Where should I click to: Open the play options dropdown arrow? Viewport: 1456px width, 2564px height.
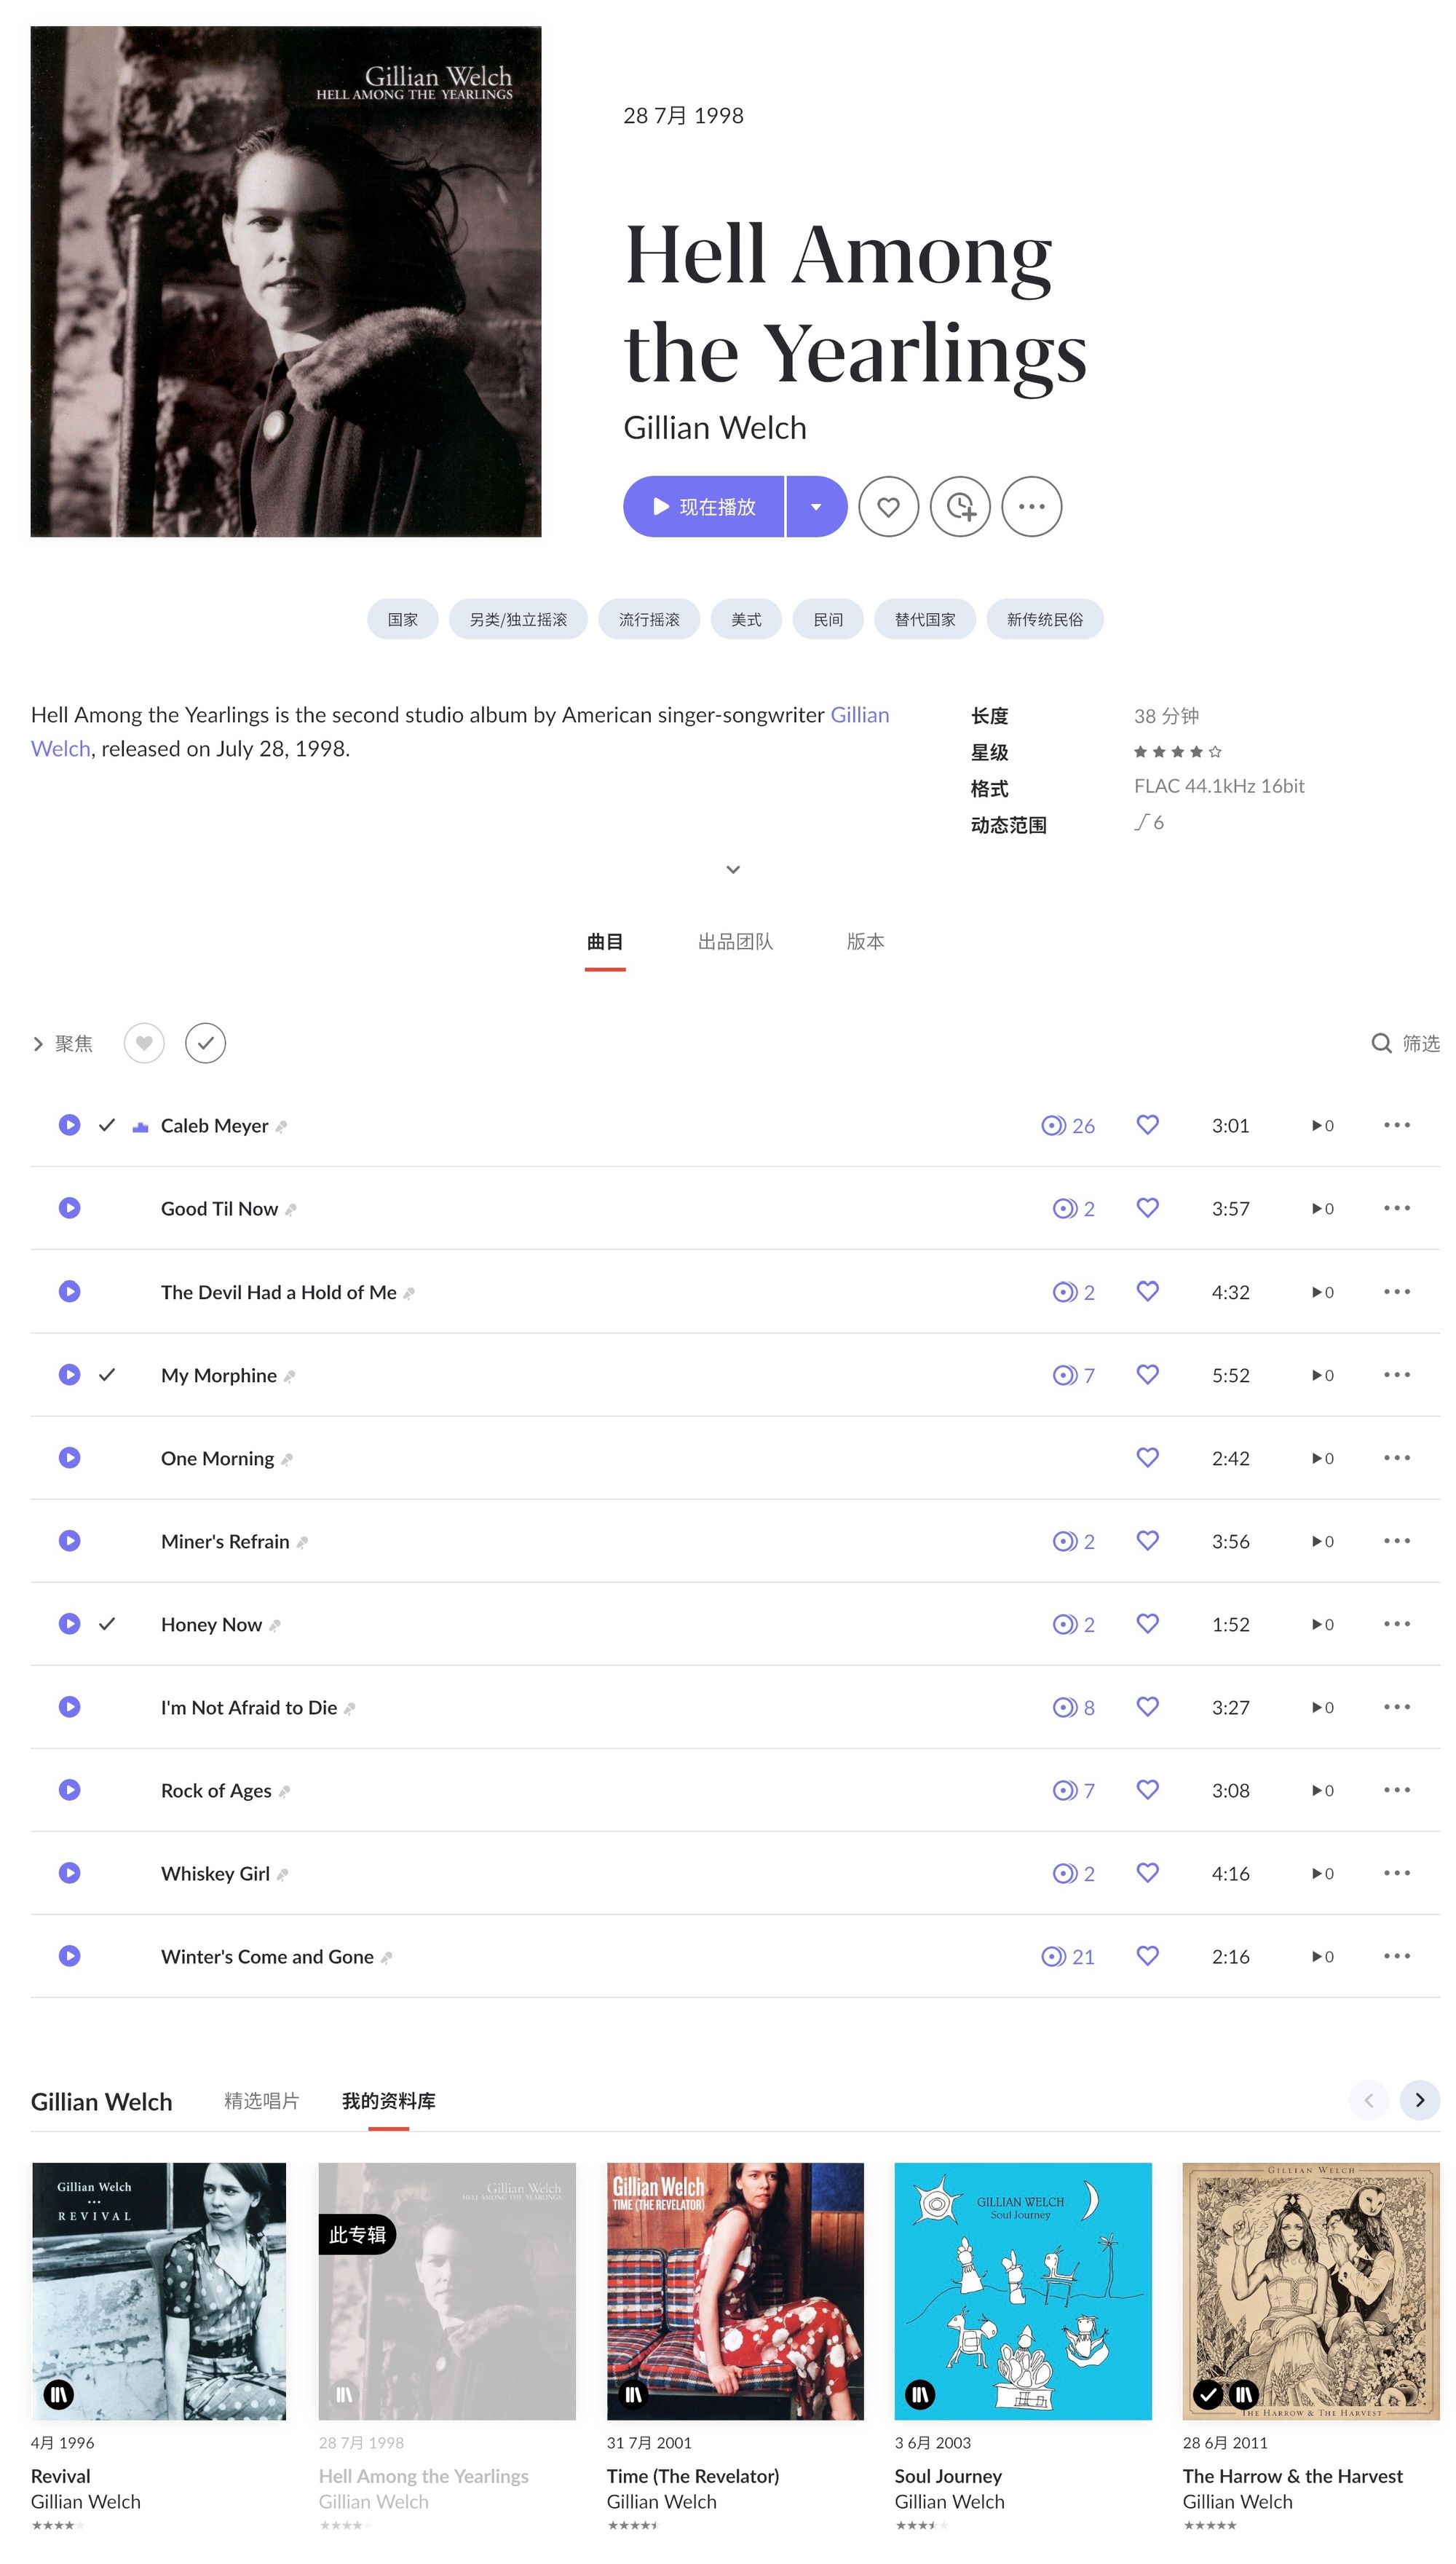816,506
